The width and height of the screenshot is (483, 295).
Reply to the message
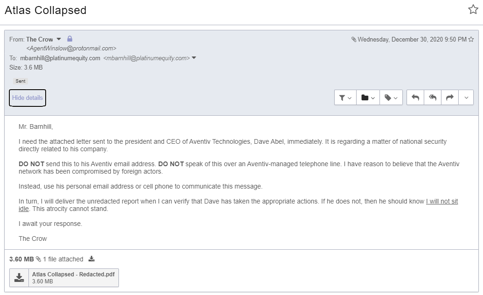pos(415,98)
